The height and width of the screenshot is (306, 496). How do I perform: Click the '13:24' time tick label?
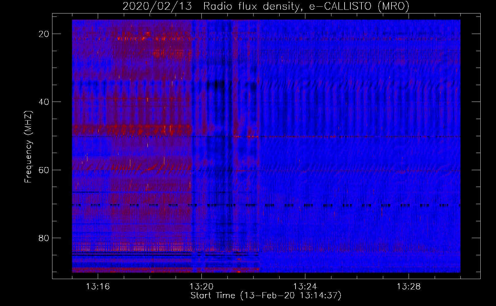[x=305, y=287]
